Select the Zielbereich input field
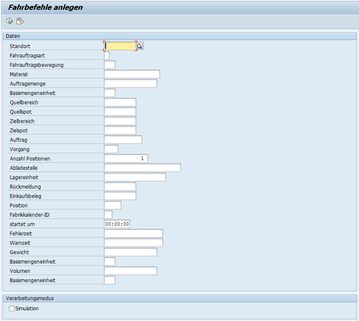 coord(120,121)
